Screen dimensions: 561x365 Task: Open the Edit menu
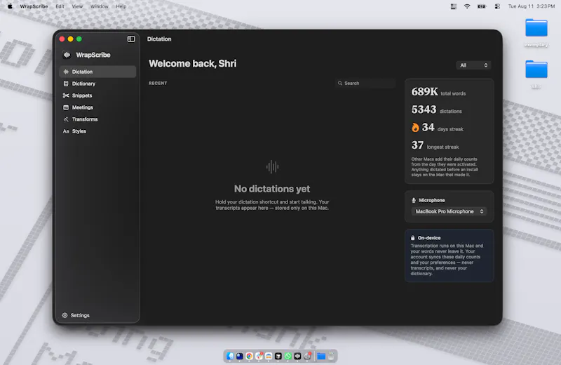coord(60,6)
